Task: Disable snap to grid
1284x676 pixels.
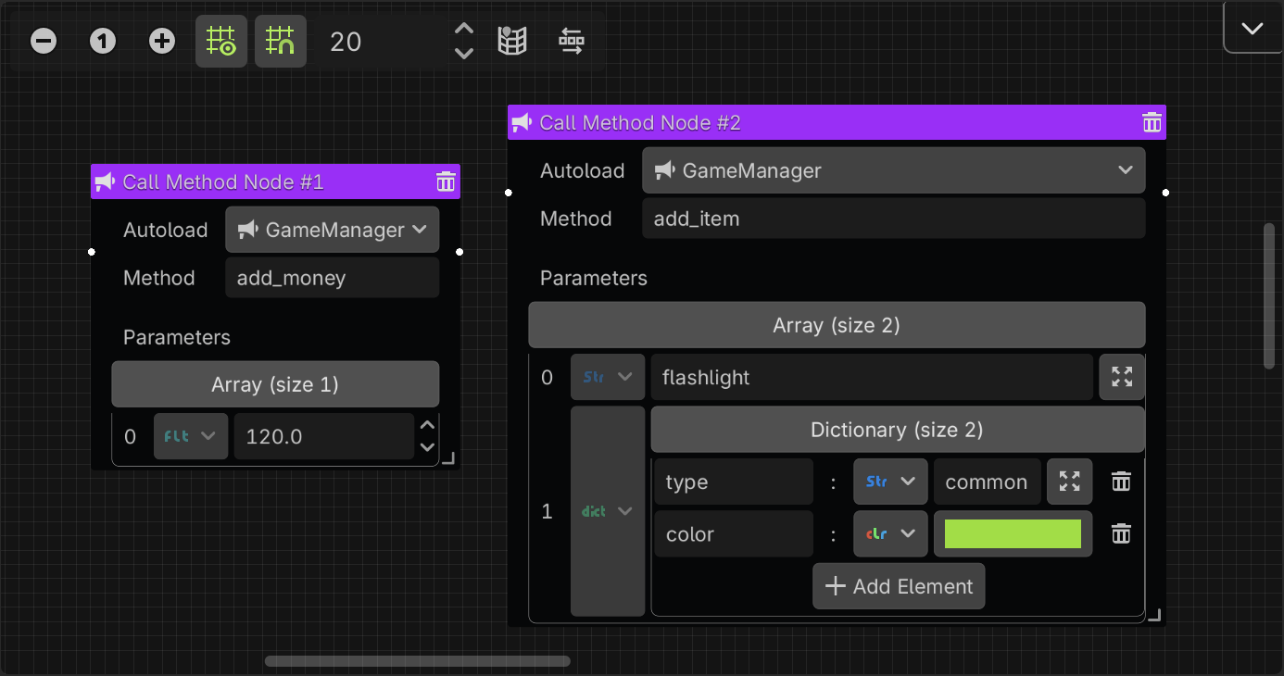Action: tap(281, 41)
